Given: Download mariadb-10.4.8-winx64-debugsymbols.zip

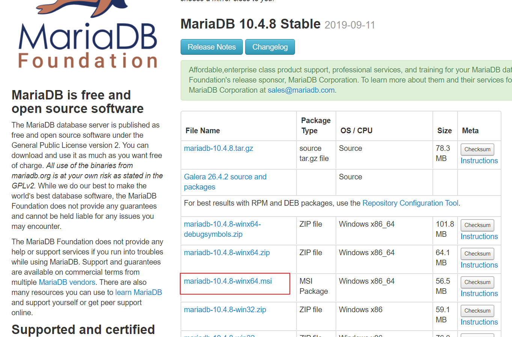Looking at the screenshot, I should point(222,229).
